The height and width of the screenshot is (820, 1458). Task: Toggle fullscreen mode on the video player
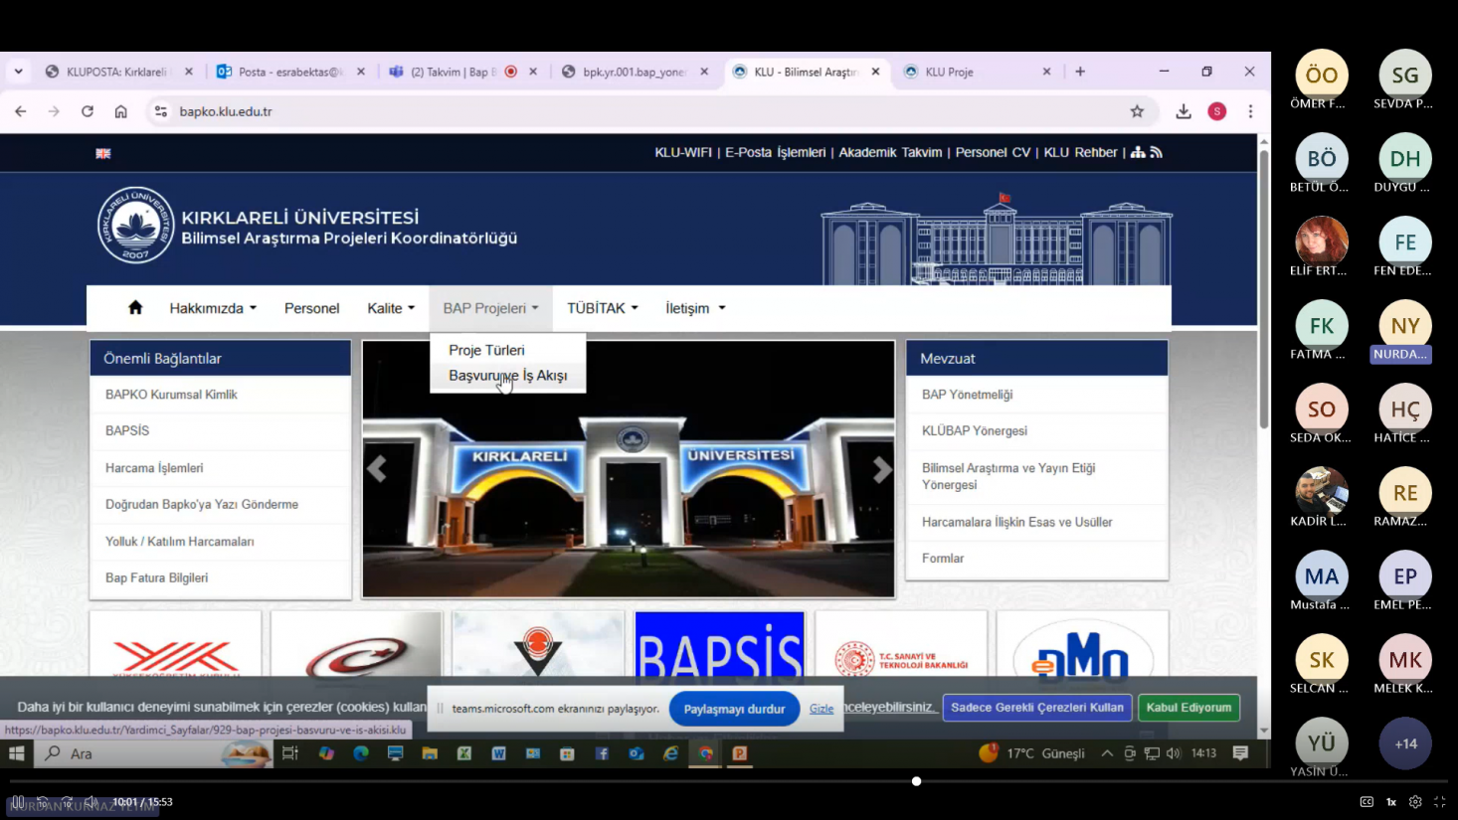pyautogui.click(x=1439, y=802)
